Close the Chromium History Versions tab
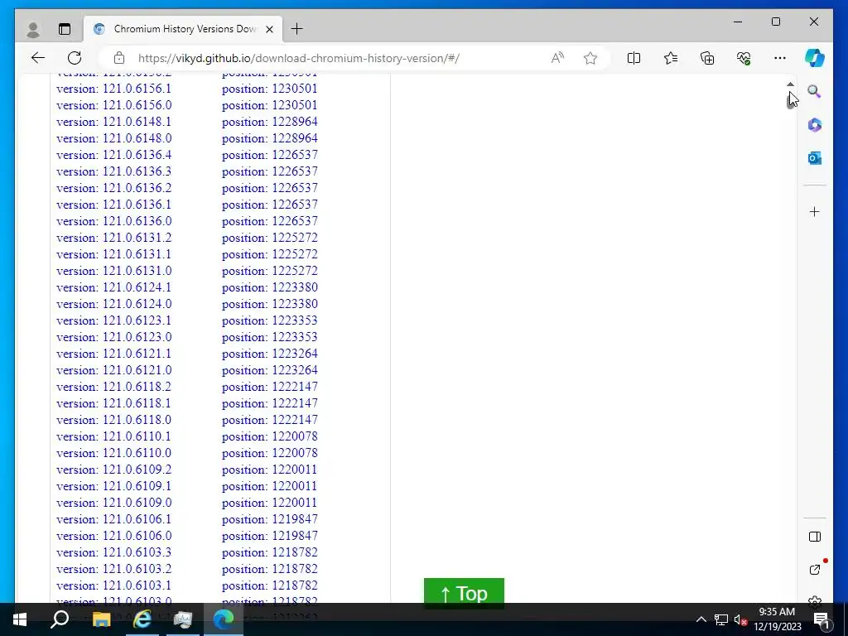Image resolution: width=848 pixels, height=636 pixels. [x=269, y=29]
